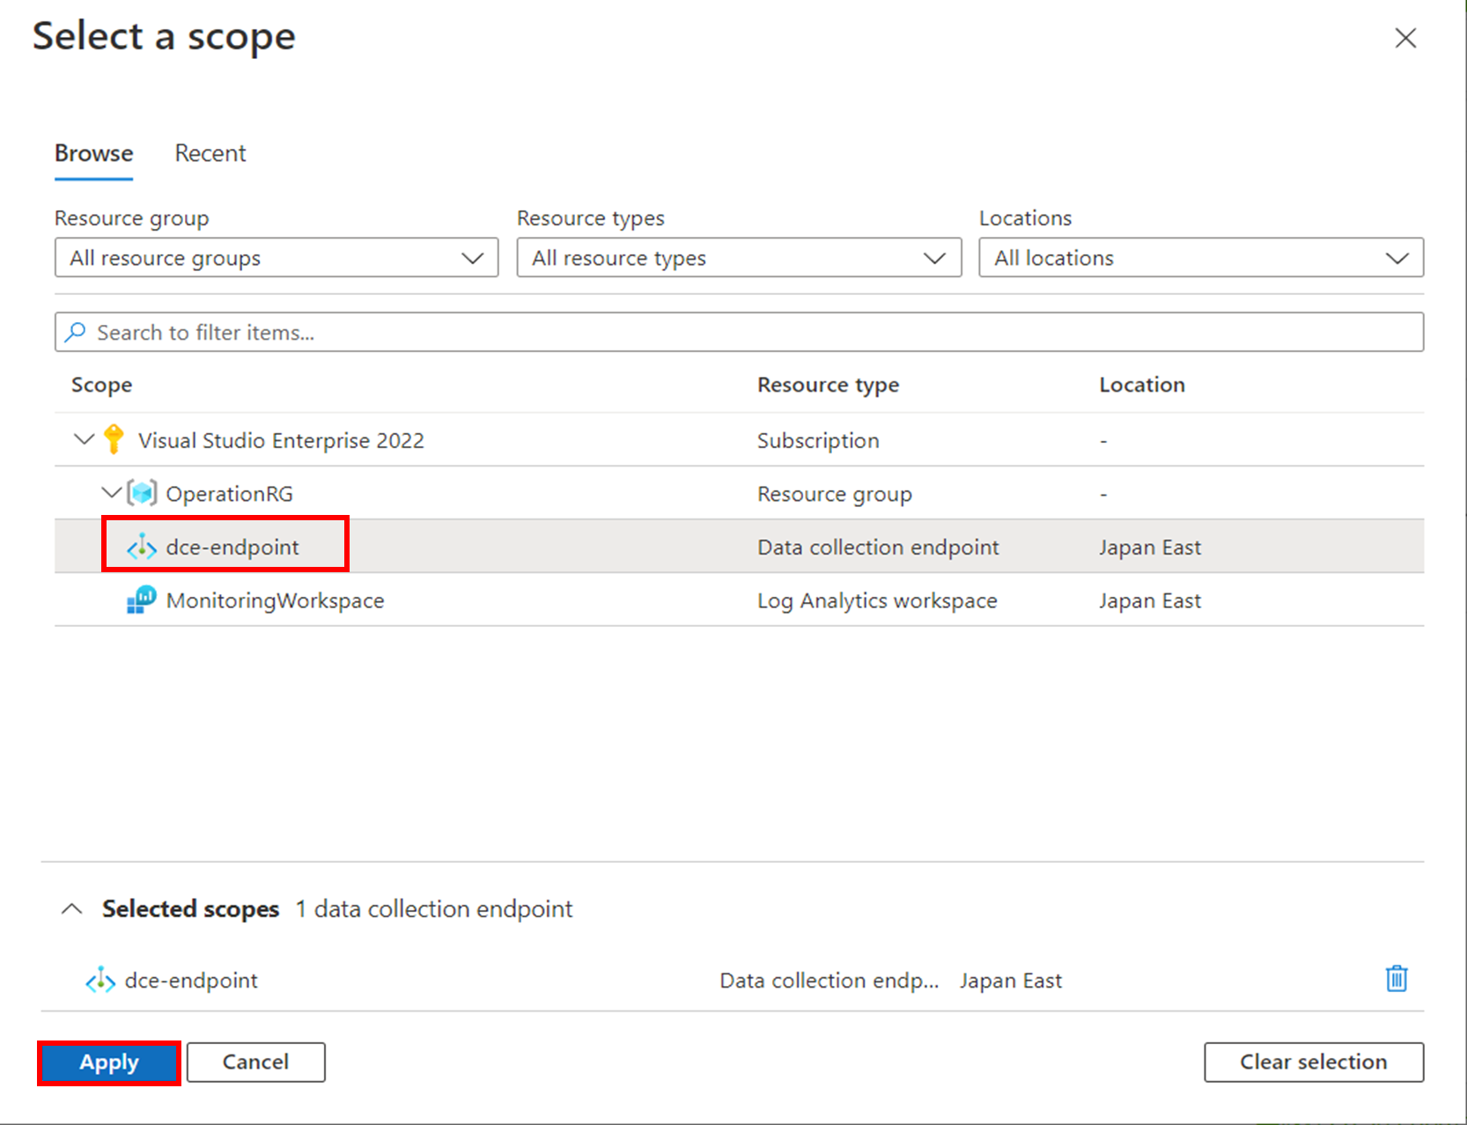
Task: Open the Resource types dropdown
Action: point(739,258)
